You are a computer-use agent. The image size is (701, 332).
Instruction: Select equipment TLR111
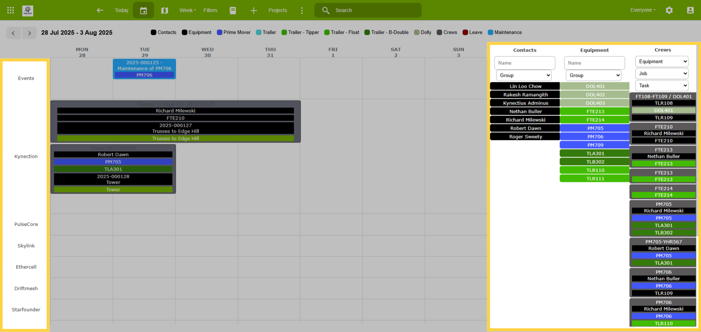pos(595,179)
